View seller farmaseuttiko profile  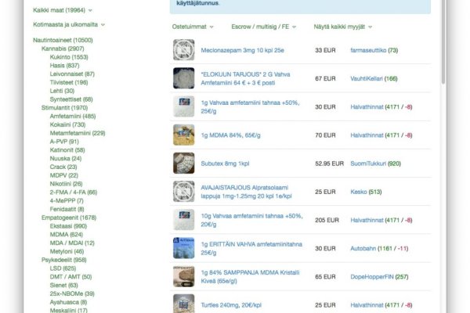click(x=368, y=50)
